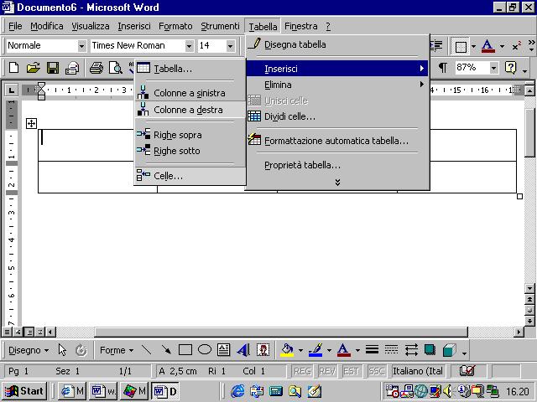Choose Celle... in submenu

point(190,176)
